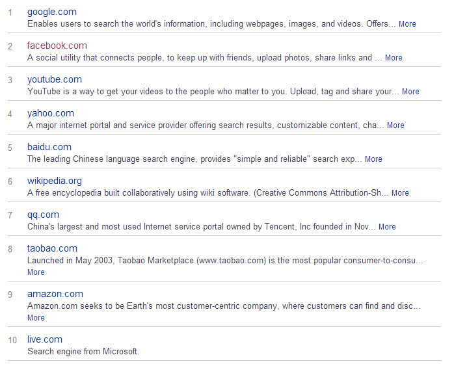Open the taobao.com link
This screenshot has width=454, height=366.
(52, 248)
